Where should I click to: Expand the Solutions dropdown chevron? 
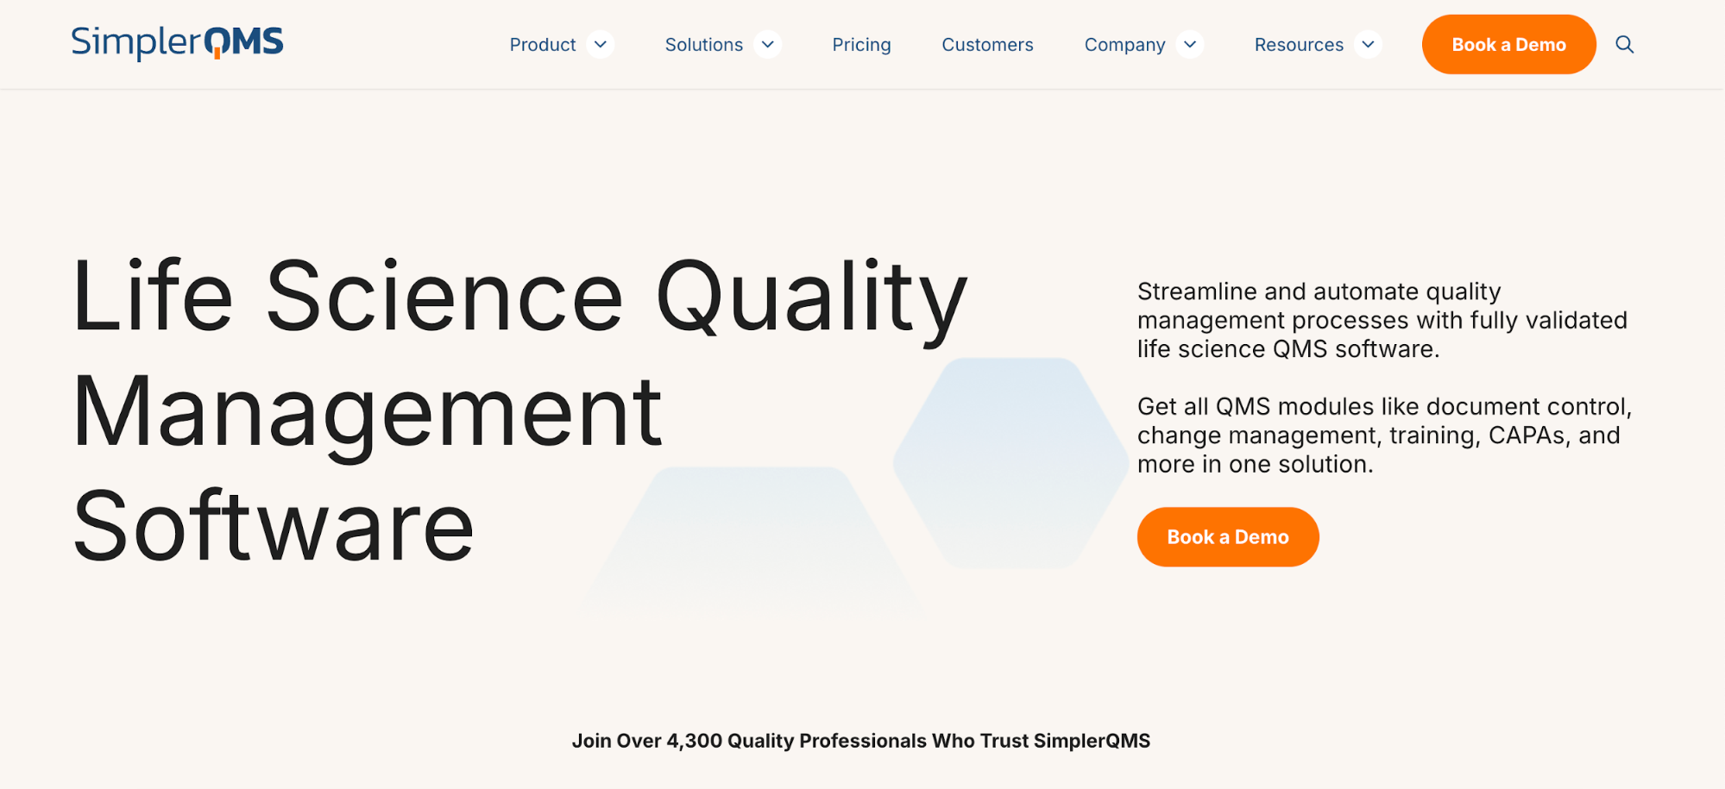(x=767, y=44)
